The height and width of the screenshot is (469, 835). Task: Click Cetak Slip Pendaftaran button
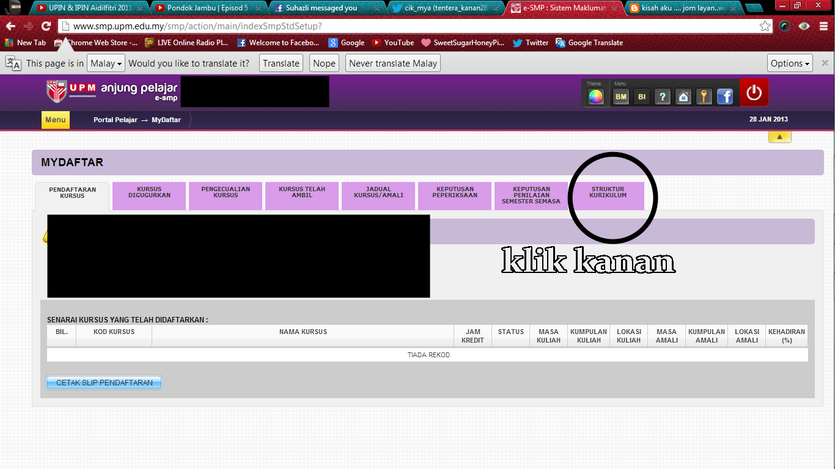[104, 382]
